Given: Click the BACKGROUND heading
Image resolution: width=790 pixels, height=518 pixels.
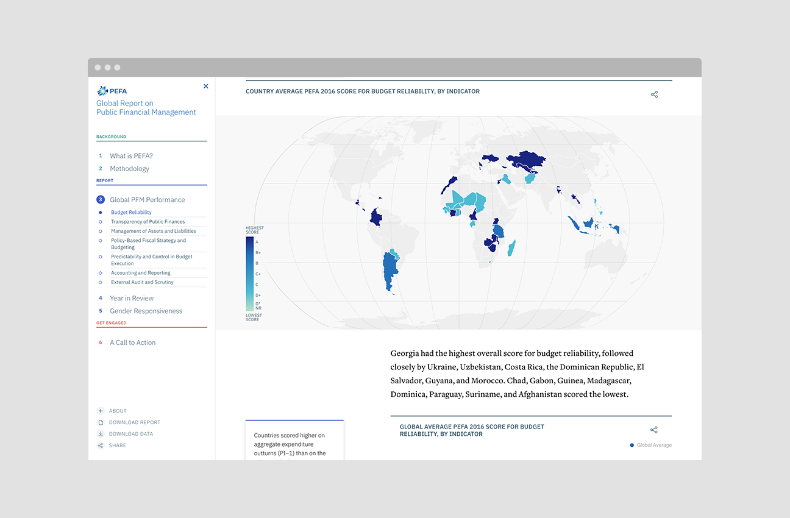Looking at the screenshot, I should pos(111,137).
